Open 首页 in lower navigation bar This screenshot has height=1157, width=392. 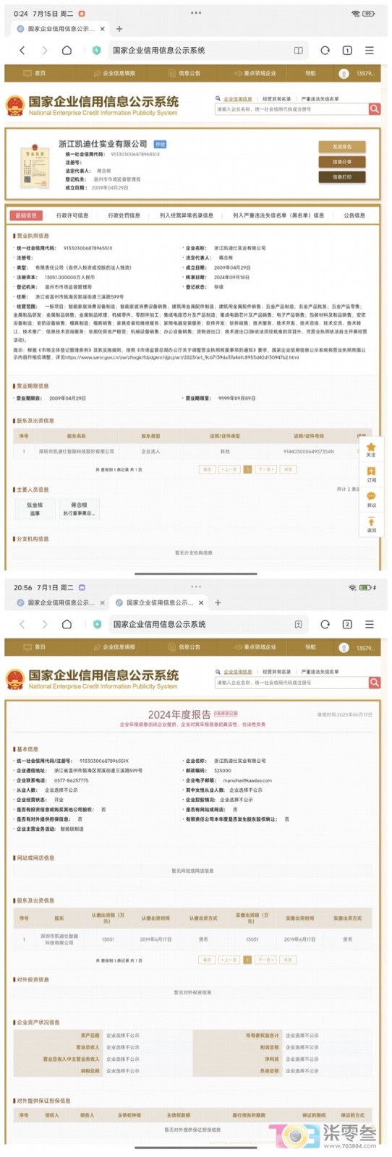click(35, 647)
